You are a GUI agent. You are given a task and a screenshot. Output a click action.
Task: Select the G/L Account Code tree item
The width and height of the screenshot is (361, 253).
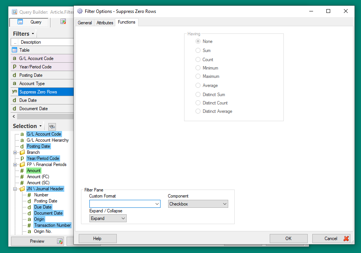(44, 134)
